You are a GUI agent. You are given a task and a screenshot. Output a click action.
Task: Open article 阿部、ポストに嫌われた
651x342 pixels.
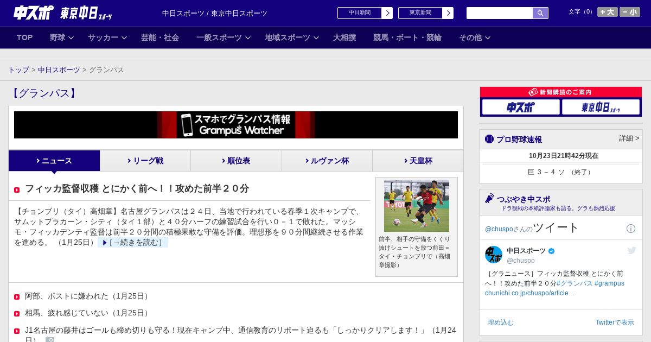88,296
